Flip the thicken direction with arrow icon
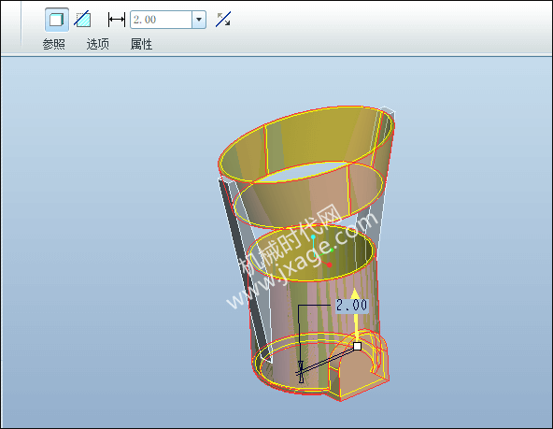The width and height of the screenshot is (553, 429). (223, 20)
